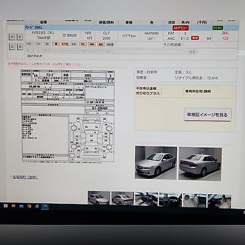
Task: Open the blue taskbar app icon
Action: pyautogui.click(x=21, y=207)
